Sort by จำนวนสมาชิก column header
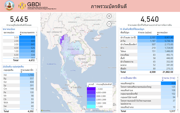Image resolution: width=180 pixels, height=113 pixels. tap(27, 70)
